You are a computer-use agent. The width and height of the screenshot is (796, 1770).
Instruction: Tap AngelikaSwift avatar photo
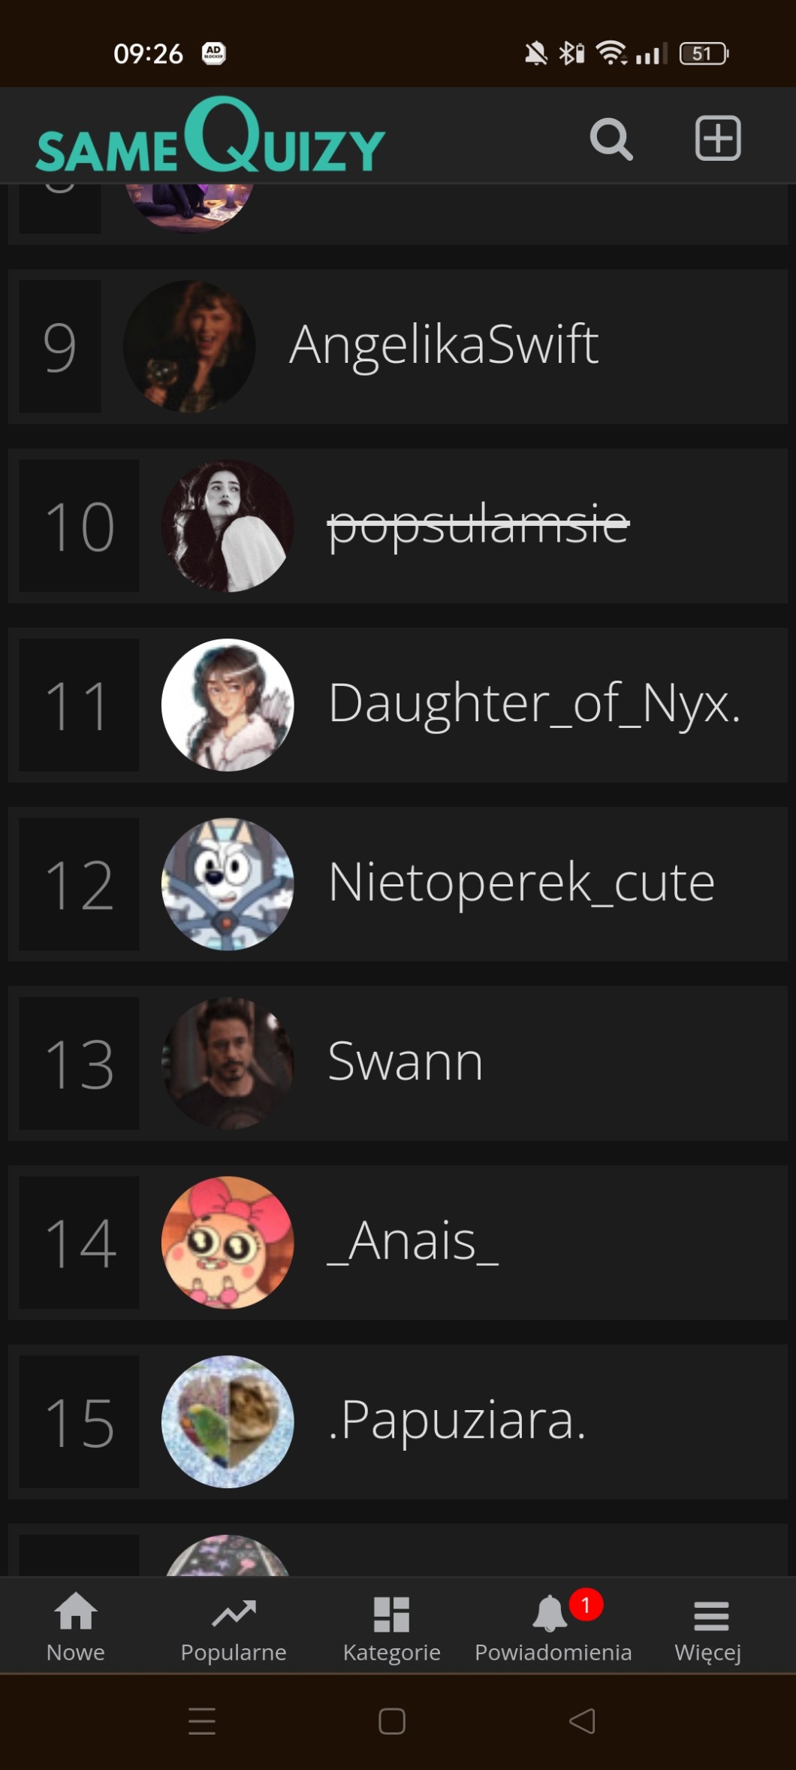click(x=189, y=346)
